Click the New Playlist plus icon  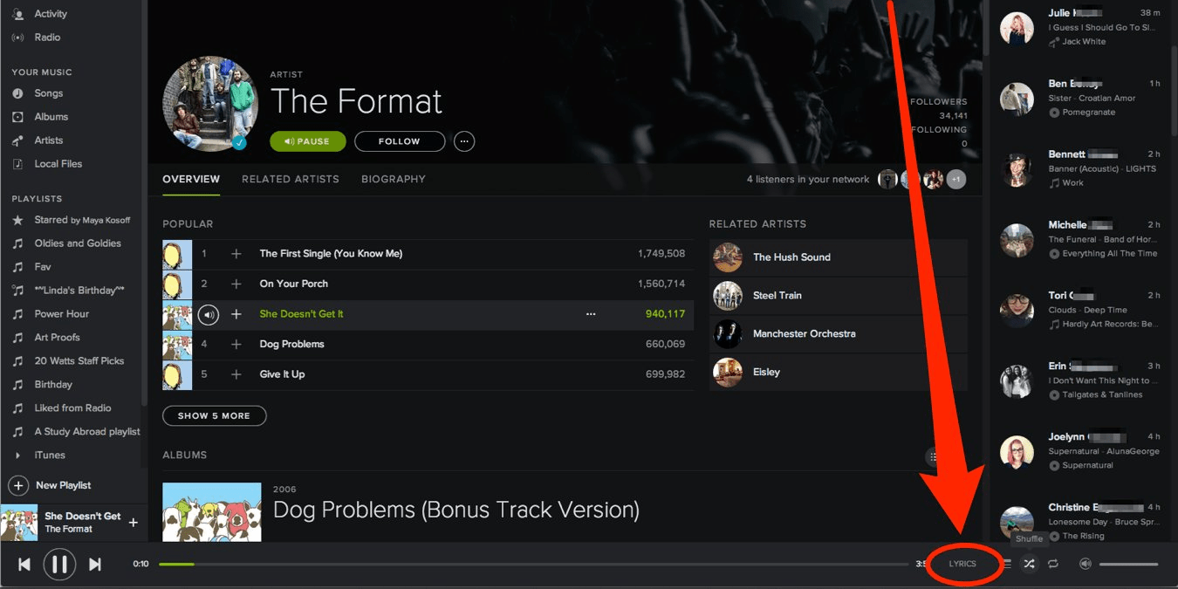coord(18,485)
